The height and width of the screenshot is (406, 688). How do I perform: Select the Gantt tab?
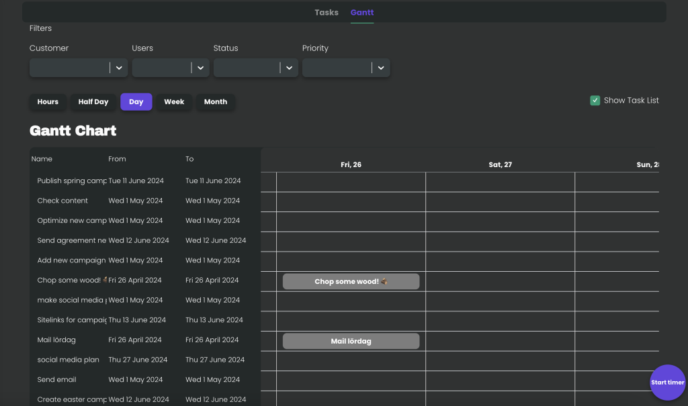(362, 12)
